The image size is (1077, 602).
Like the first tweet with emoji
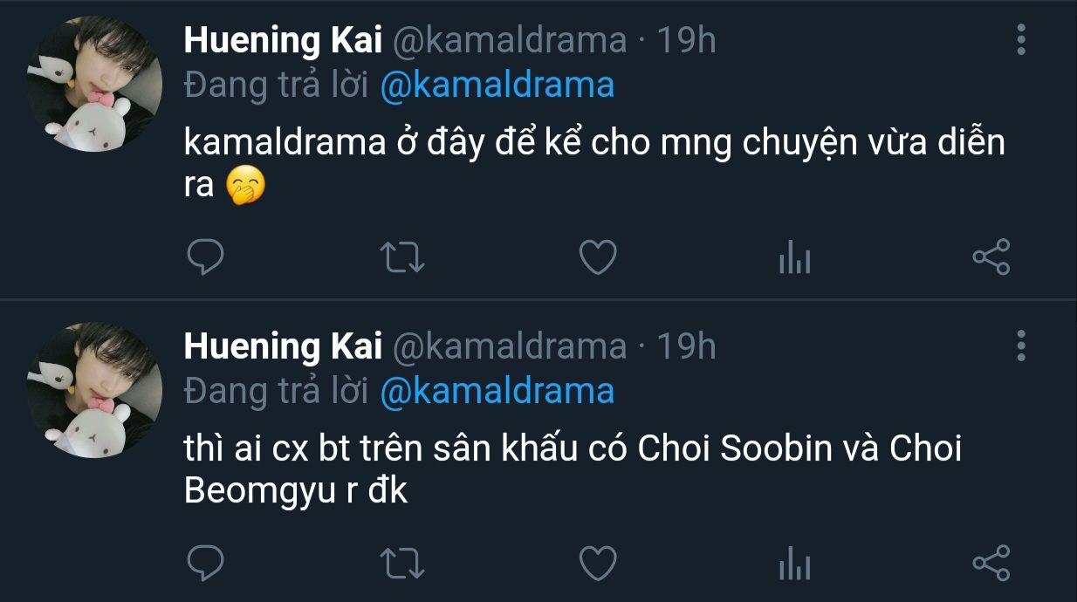click(x=599, y=257)
